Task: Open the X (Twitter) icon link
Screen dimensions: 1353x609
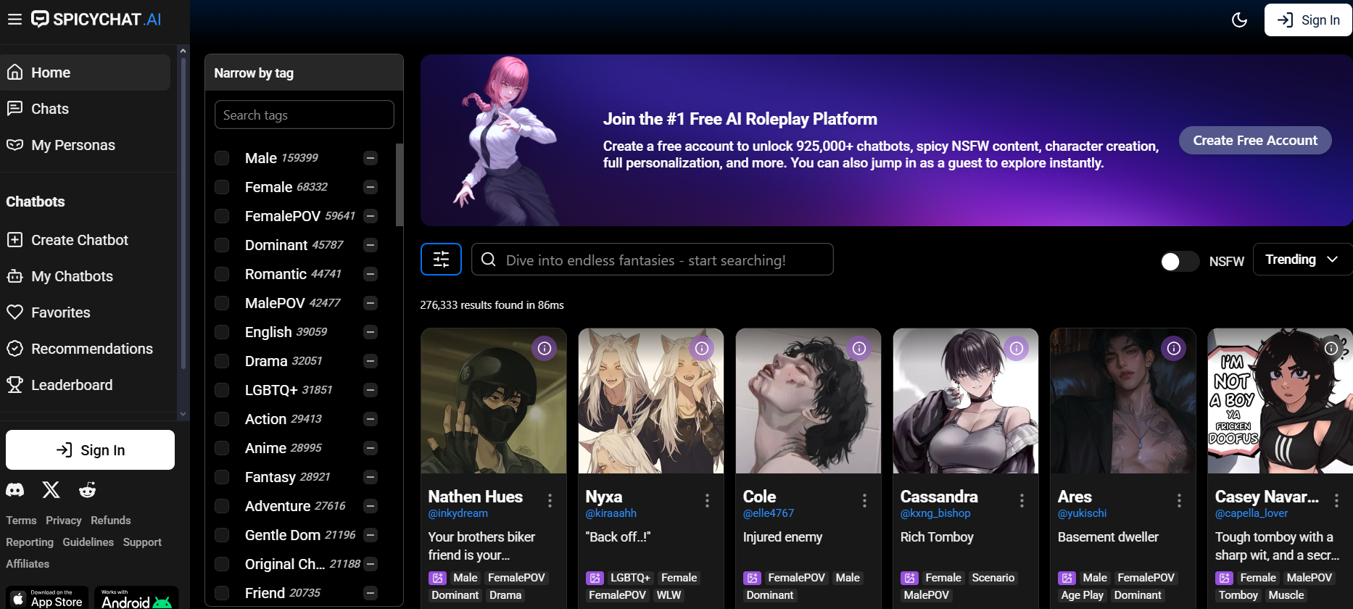Action: pos(51,490)
